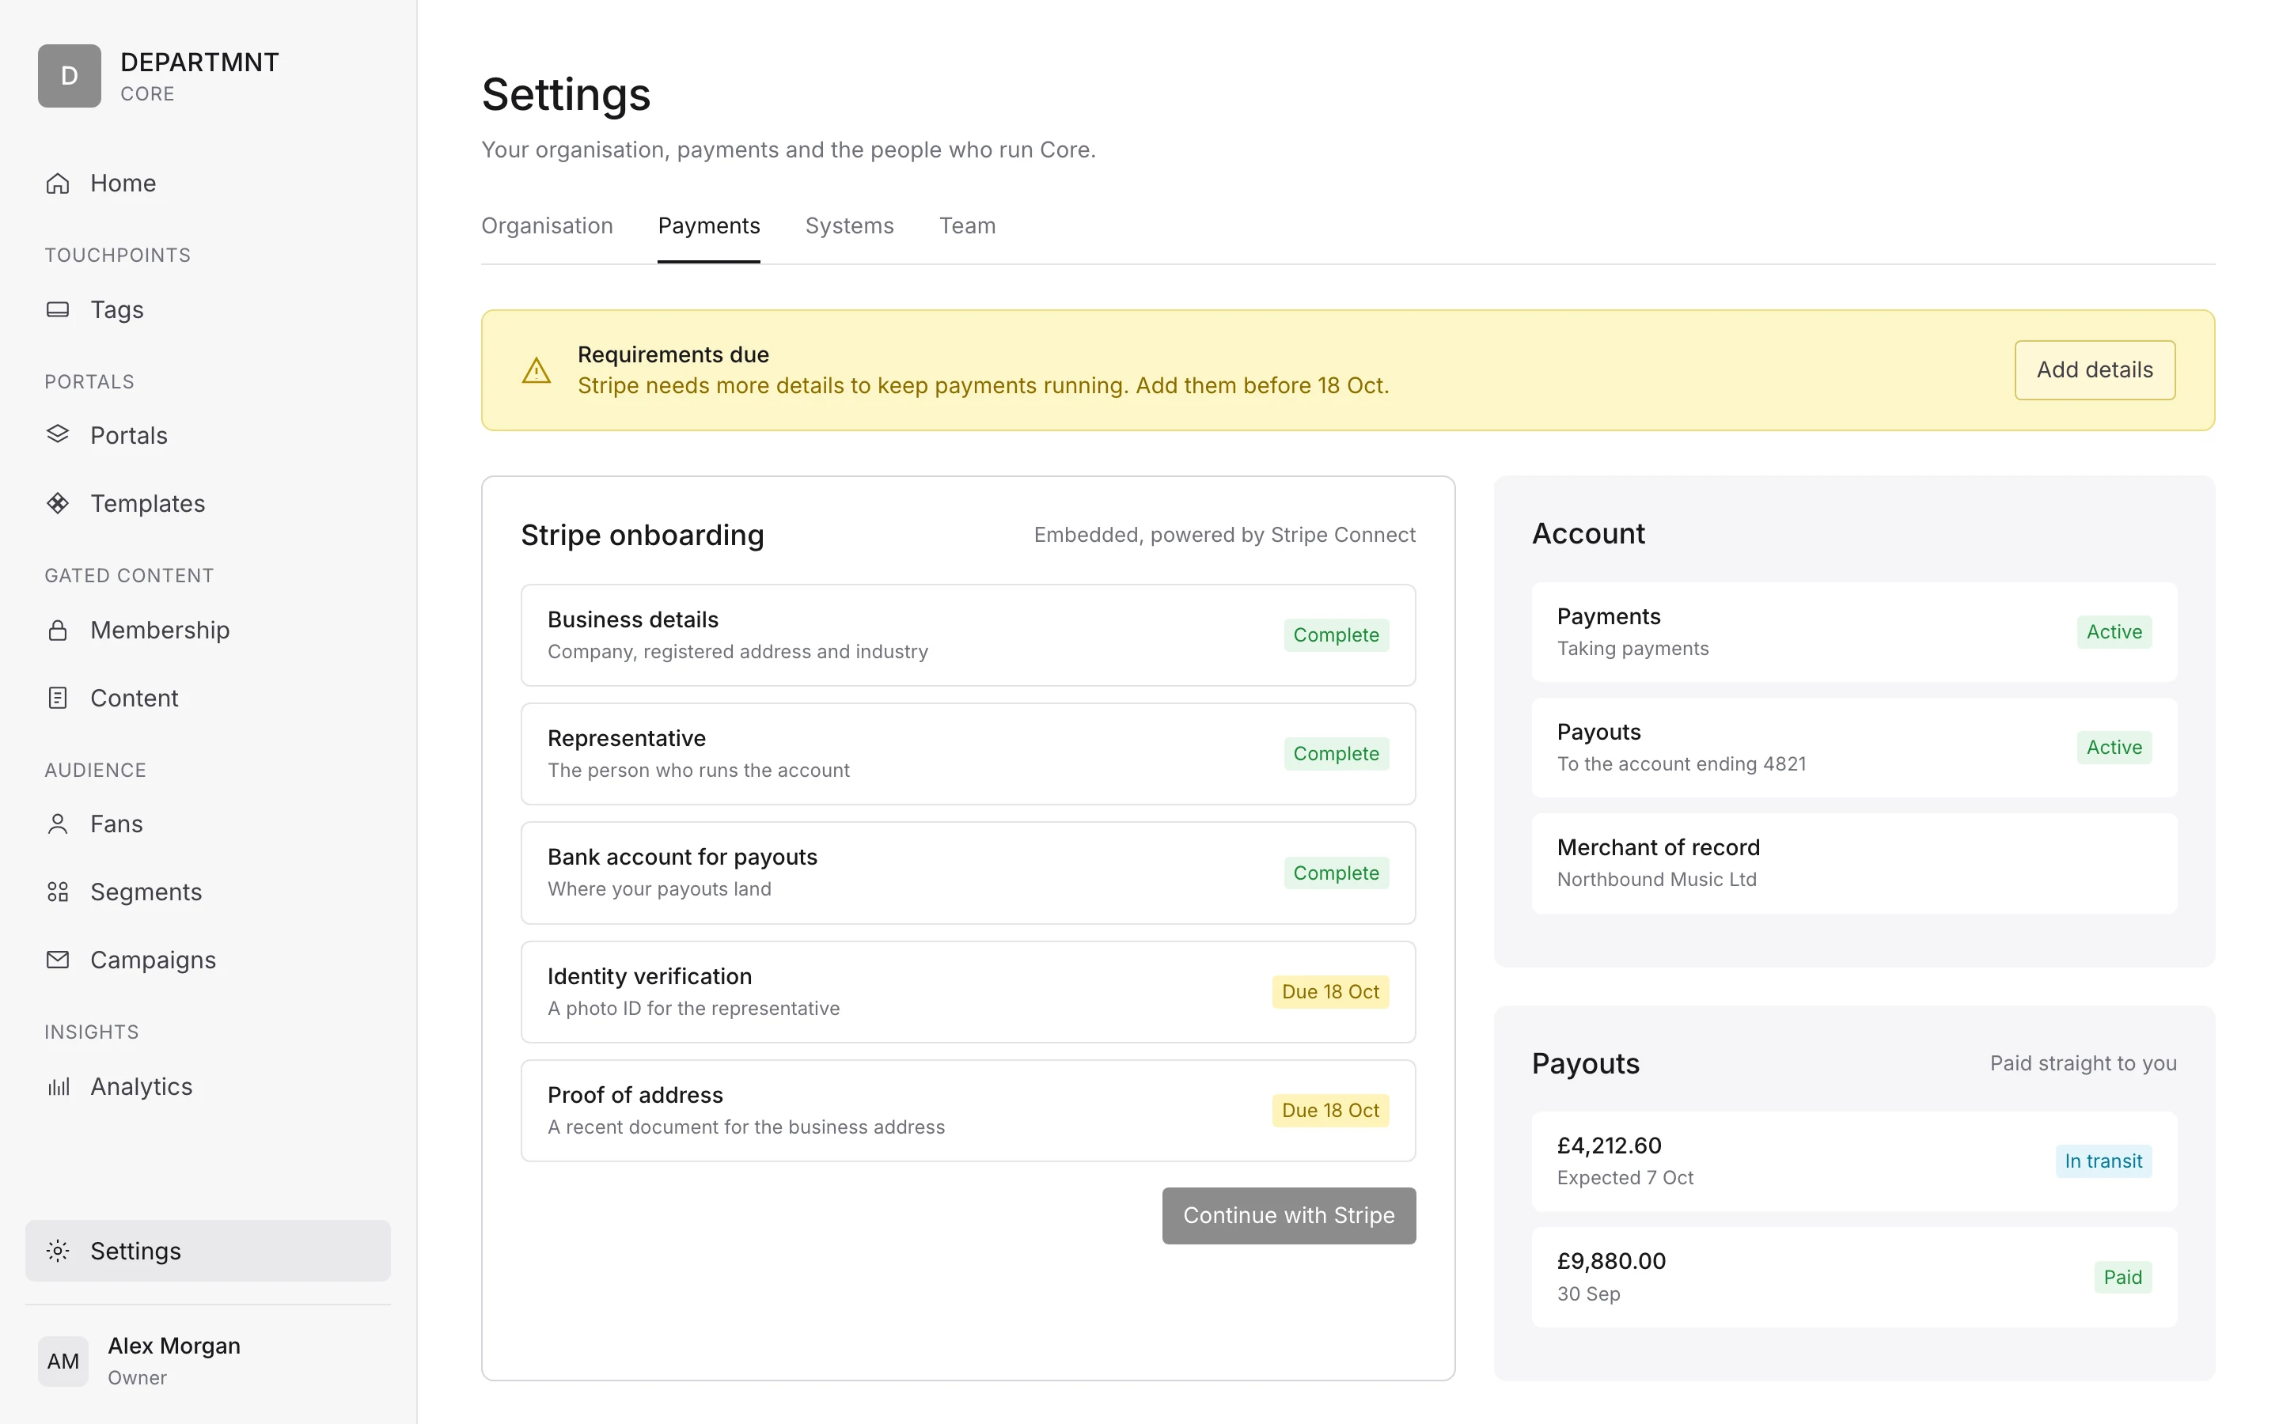Viewport: 2279px width, 1424px height.
Task: Click the Add details button
Action: point(2095,370)
